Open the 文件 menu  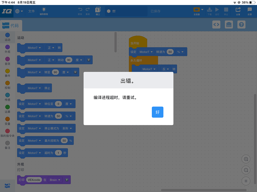(x=31, y=11)
